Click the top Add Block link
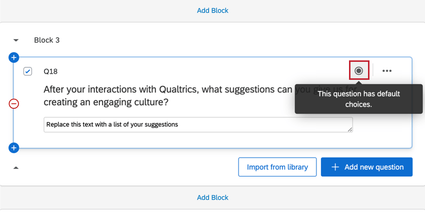The height and width of the screenshot is (212, 425). tap(212, 10)
